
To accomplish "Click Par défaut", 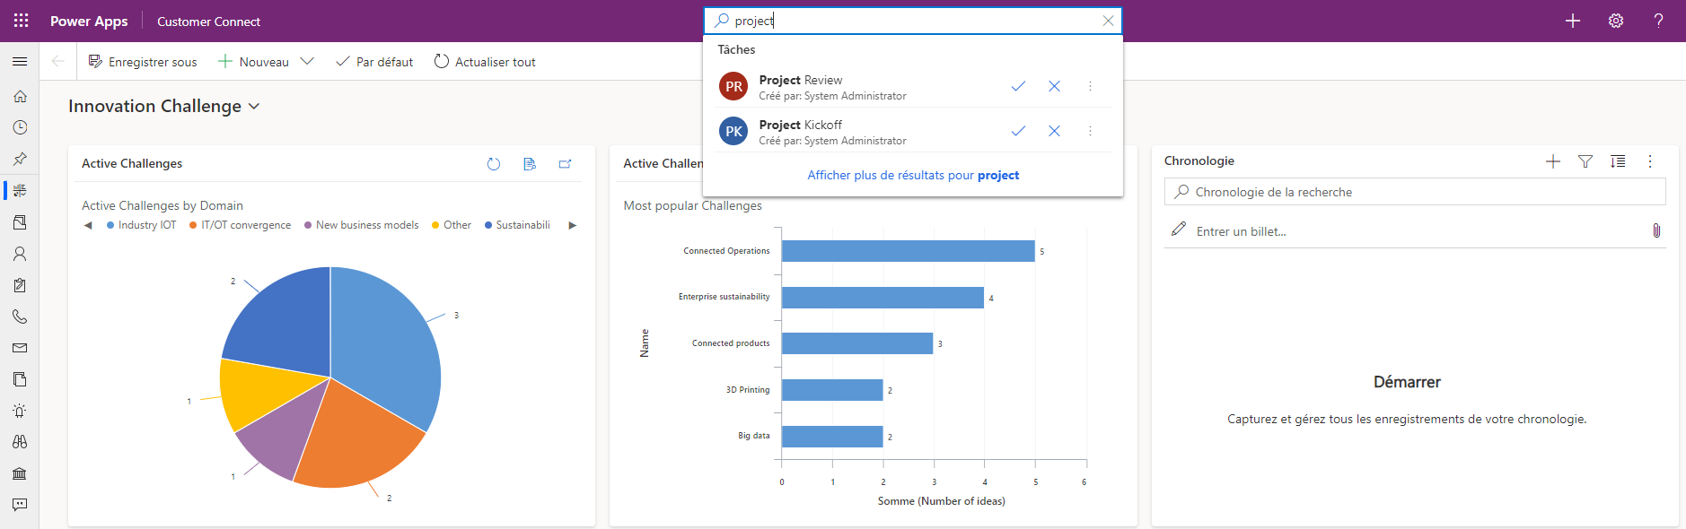I will pos(374,62).
